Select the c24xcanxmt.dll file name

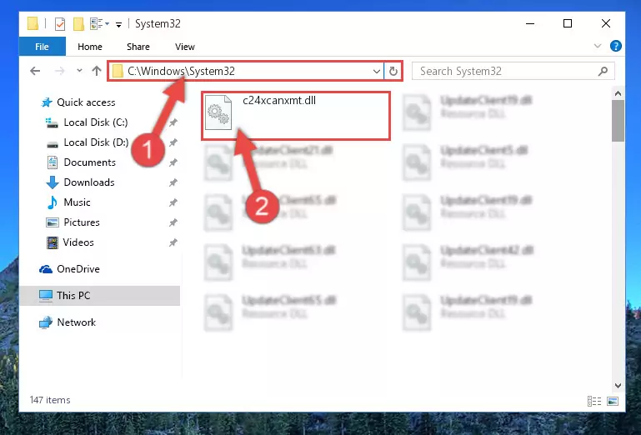pos(279,101)
